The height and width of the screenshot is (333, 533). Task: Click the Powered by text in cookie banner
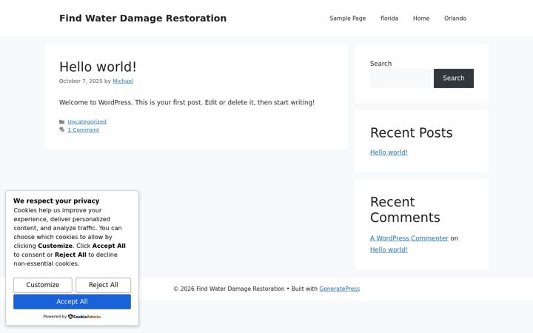[55, 317]
